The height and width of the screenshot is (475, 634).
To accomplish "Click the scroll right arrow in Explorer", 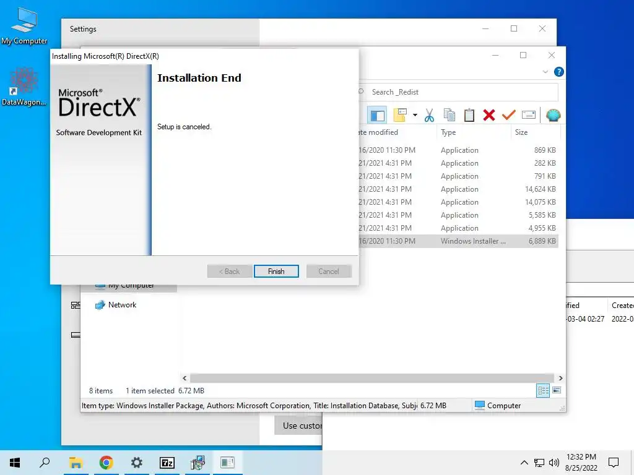I will (560, 378).
